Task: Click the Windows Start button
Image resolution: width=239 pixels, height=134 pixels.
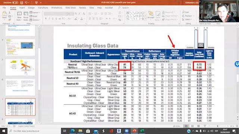Action: coord(3,131)
